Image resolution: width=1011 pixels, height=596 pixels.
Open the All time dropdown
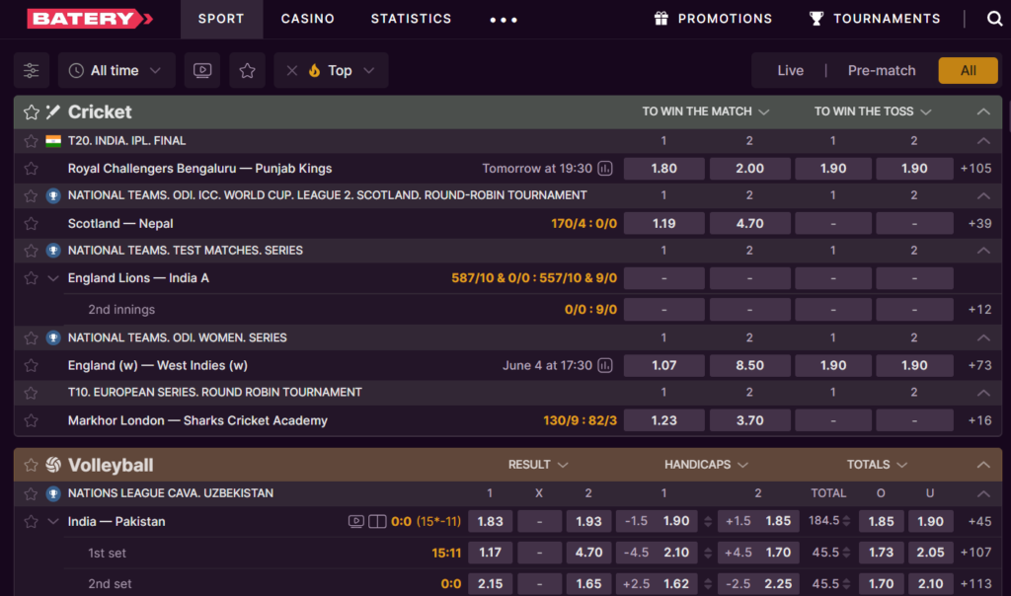click(x=116, y=70)
